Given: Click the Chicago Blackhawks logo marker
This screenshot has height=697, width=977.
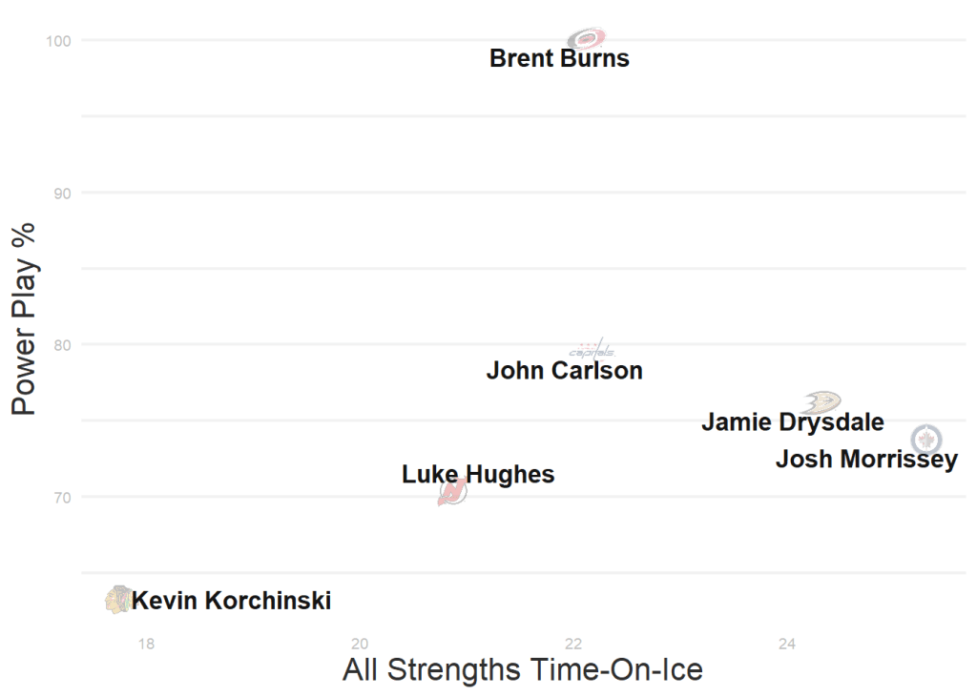Looking at the screenshot, I should tap(118, 599).
